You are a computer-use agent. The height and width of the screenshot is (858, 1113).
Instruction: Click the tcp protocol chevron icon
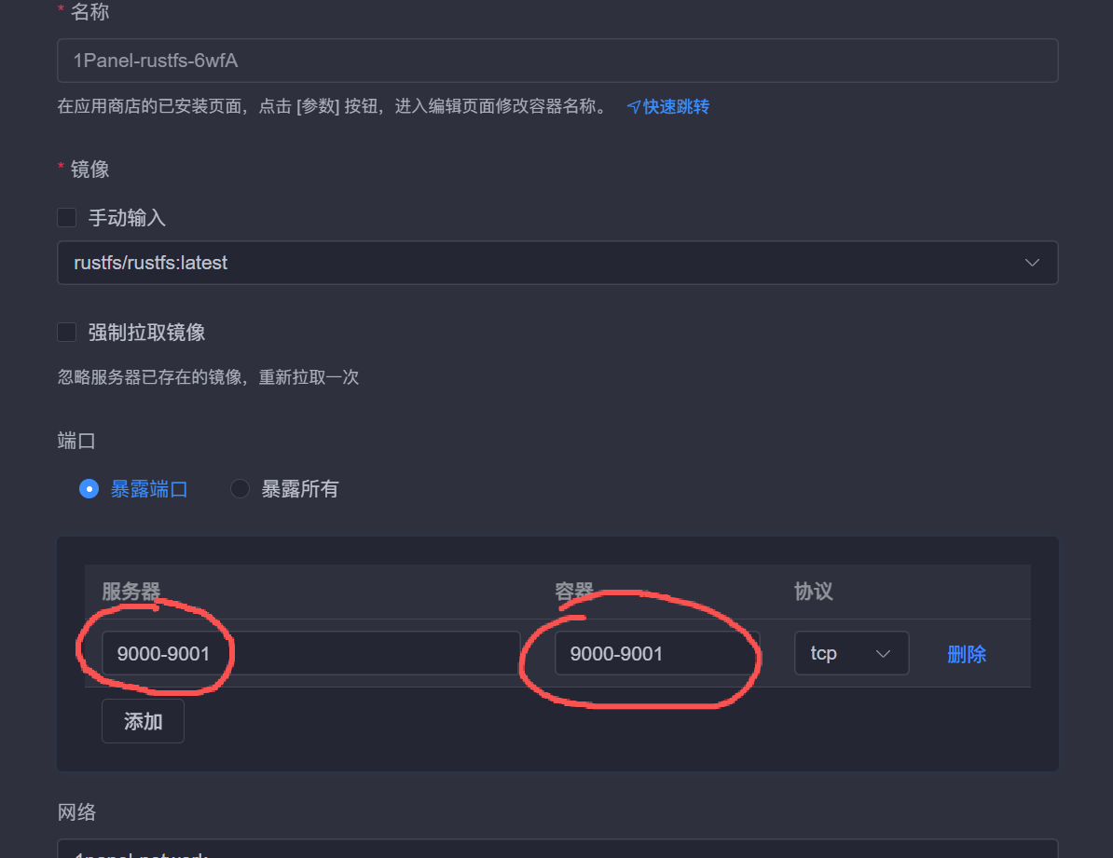[x=883, y=654]
